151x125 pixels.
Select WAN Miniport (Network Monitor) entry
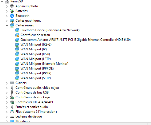[x=44, y=64]
